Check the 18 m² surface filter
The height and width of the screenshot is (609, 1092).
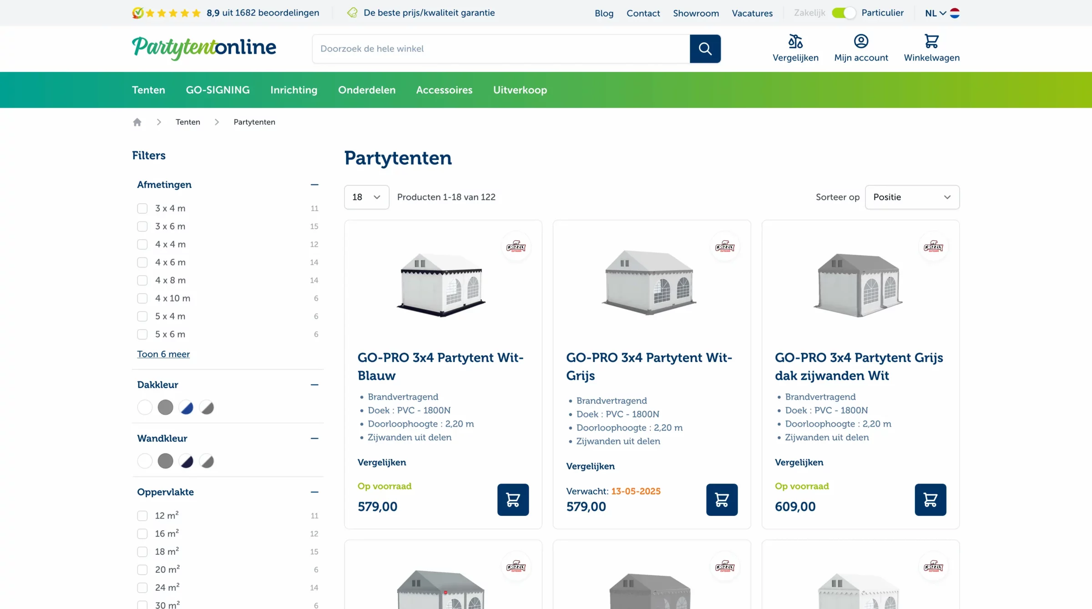(x=142, y=552)
